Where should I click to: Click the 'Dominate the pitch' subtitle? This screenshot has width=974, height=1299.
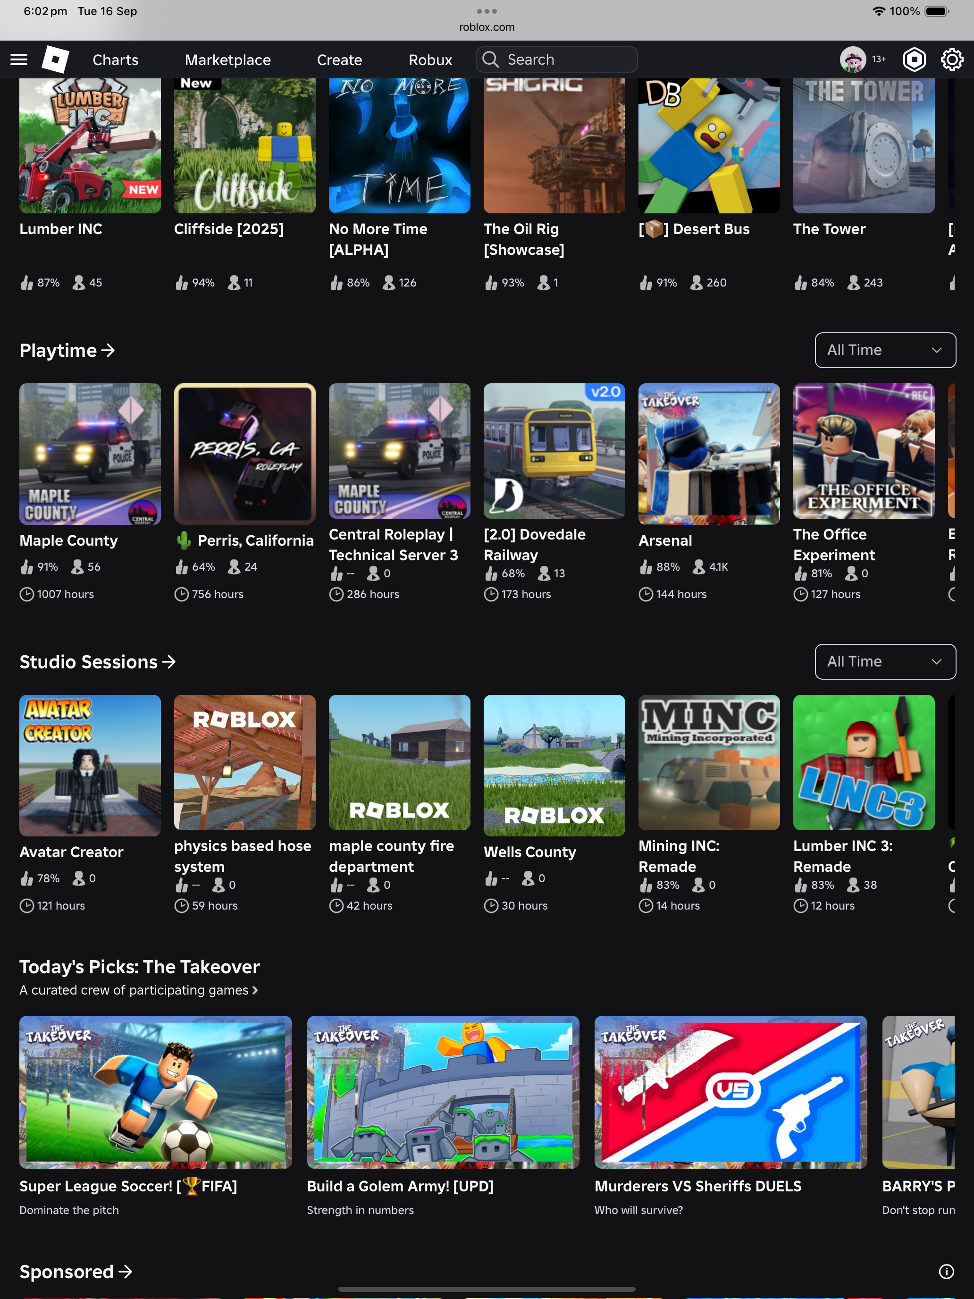tap(69, 1210)
